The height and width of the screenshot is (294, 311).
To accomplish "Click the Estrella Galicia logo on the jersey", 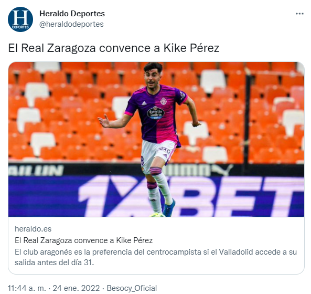I will pos(156,113).
